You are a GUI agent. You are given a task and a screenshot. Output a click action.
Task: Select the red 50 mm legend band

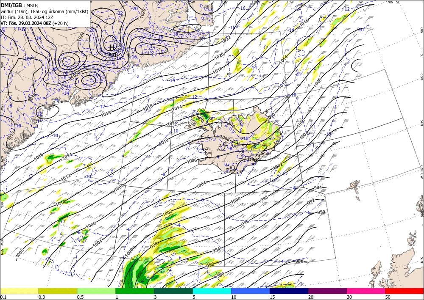(404, 291)
